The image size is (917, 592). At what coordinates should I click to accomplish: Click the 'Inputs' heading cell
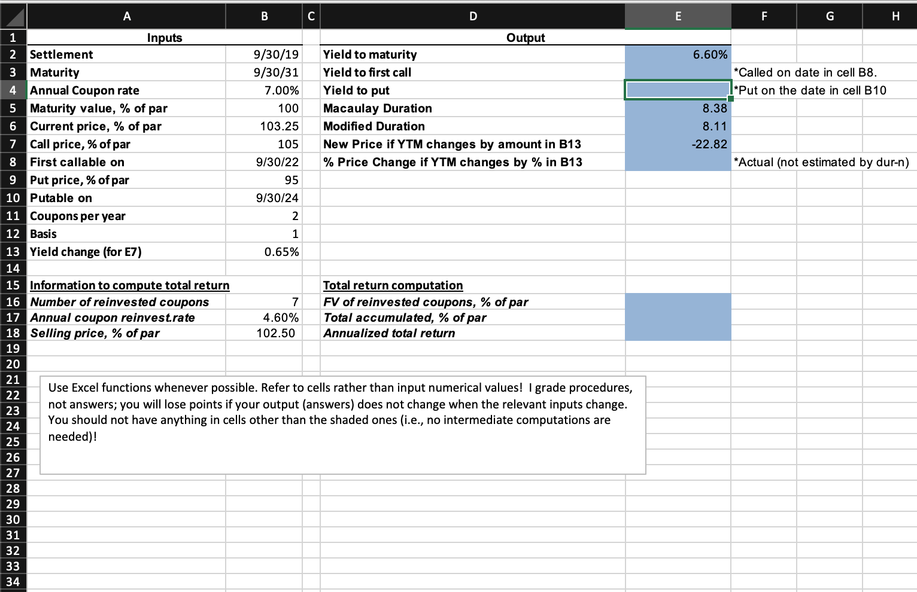point(165,38)
